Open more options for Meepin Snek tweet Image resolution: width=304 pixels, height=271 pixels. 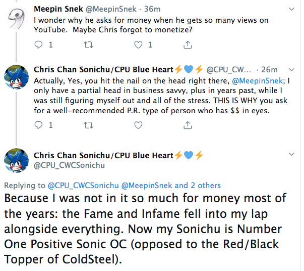(x=291, y=9)
